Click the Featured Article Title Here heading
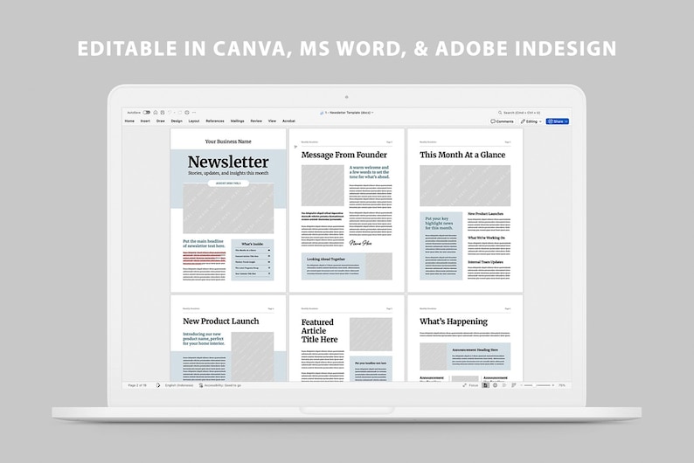694x463 pixels. coord(319,331)
